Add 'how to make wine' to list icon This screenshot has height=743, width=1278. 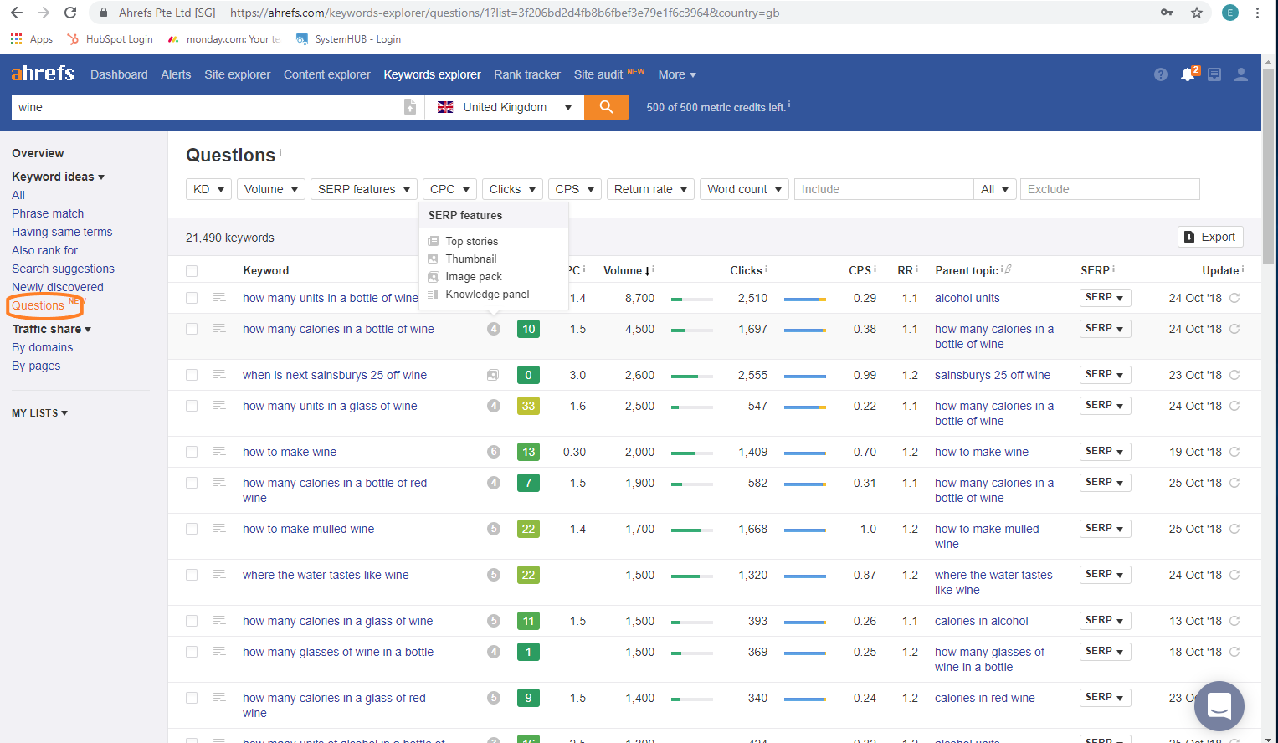coord(219,452)
